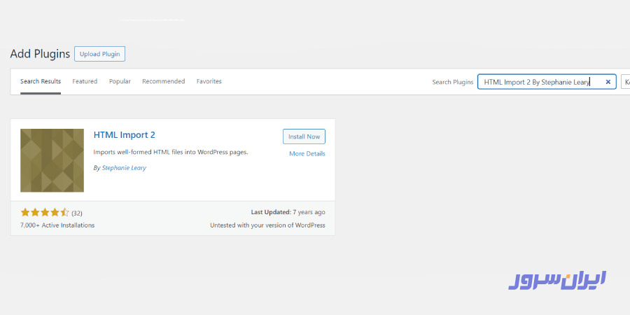Click the HTML Import 2 plugin thumbnail
630x315 pixels.
[52, 160]
